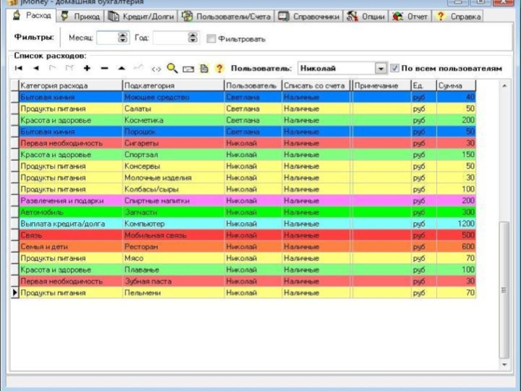The image size is (521, 391).
Task: Delete expense with minus icon
Action: coord(104,68)
